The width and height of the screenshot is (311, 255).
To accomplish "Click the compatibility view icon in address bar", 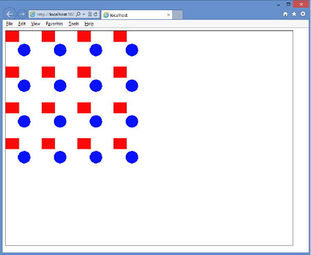I will pyautogui.click(x=90, y=14).
